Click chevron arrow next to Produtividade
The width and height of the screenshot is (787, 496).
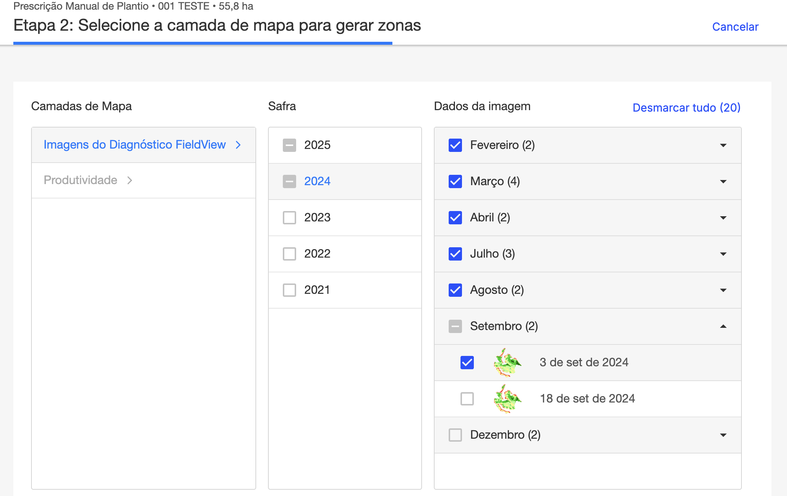click(x=130, y=180)
